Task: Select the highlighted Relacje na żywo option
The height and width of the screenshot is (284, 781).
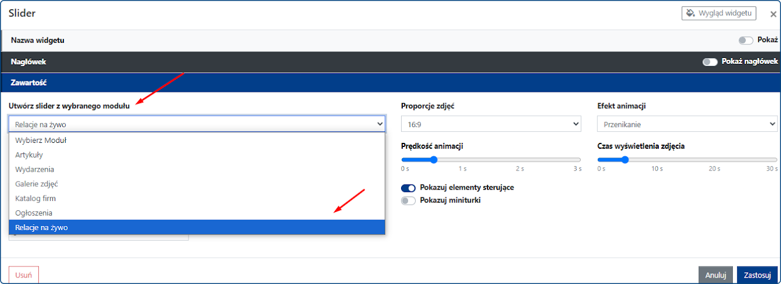Action: [42, 227]
